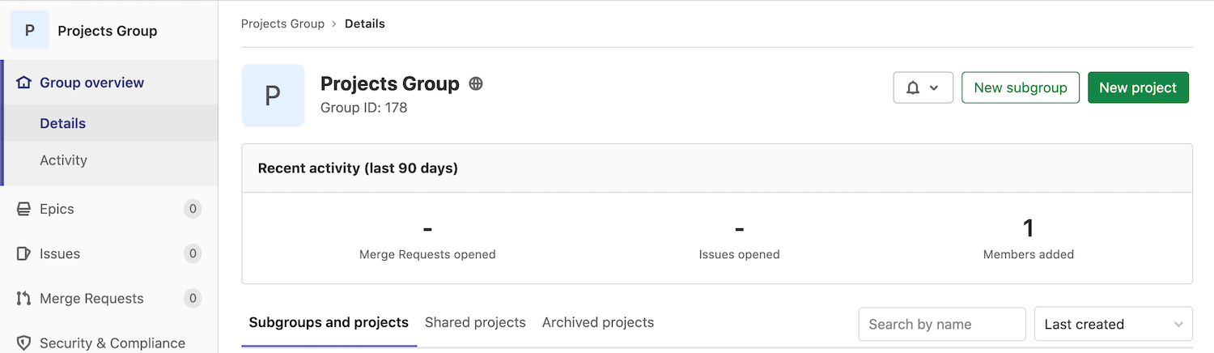
Task: Open the notification settings dropdown arrow
Action: [934, 87]
